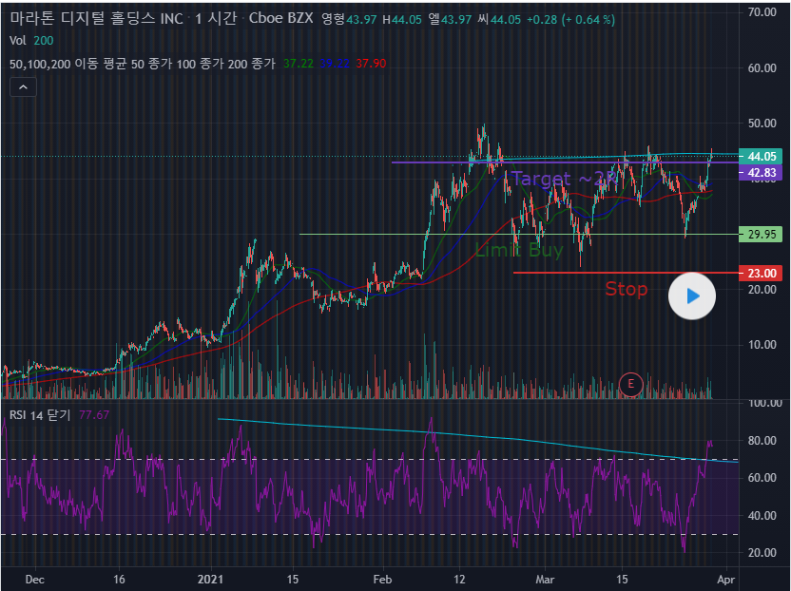This screenshot has height=591, width=791.
Task: Click the 'Feb' date on time axis
Action: (382, 578)
